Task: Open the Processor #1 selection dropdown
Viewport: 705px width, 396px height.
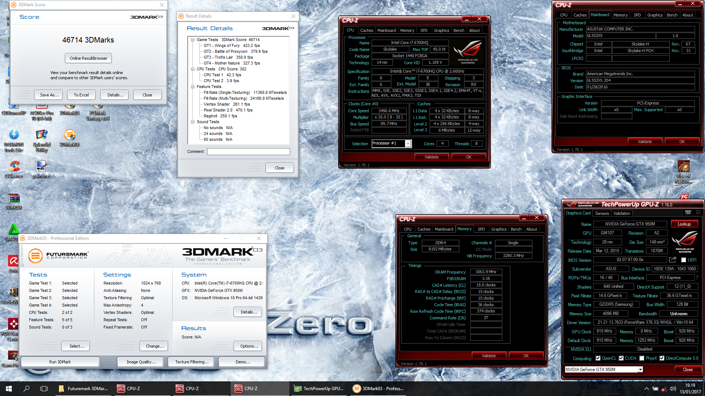Action: point(408,144)
